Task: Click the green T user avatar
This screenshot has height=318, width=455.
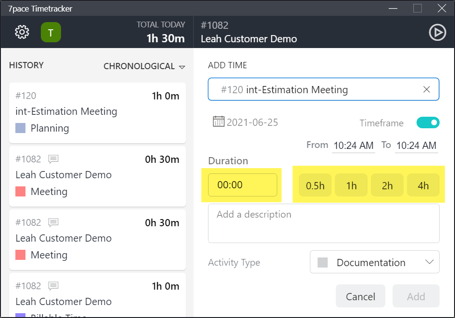Action: pyautogui.click(x=51, y=32)
